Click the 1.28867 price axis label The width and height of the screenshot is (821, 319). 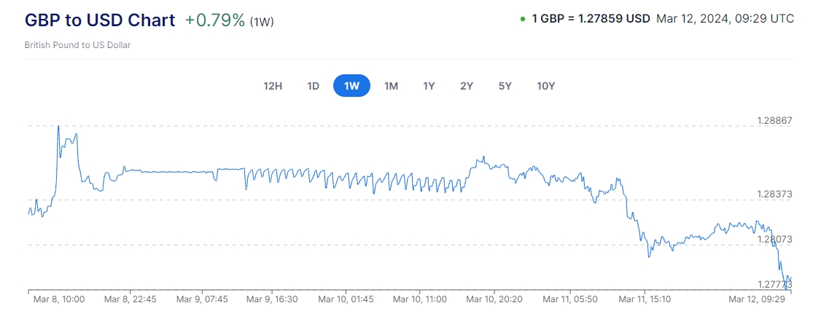tap(774, 121)
